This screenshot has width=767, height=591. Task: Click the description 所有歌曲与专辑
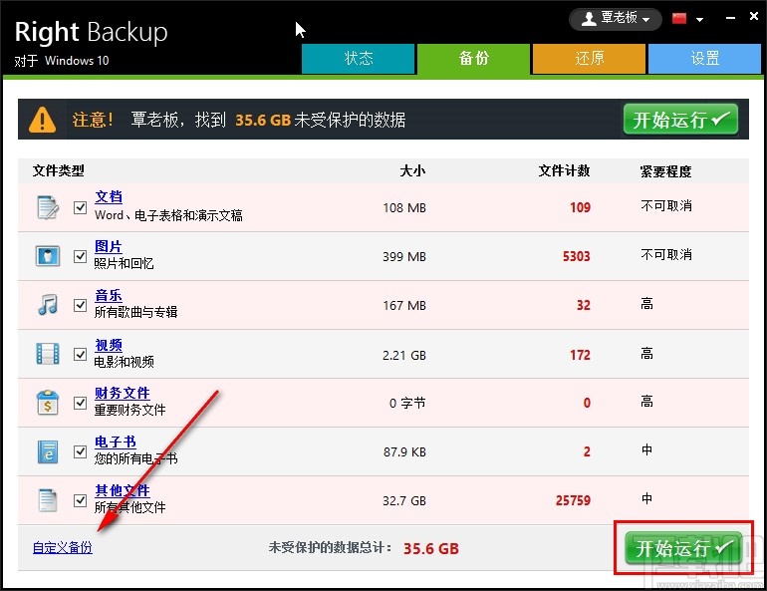[x=135, y=312]
